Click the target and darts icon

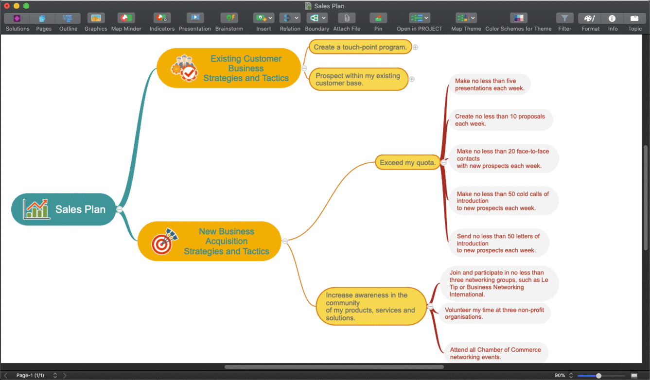pyautogui.click(x=164, y=242)
